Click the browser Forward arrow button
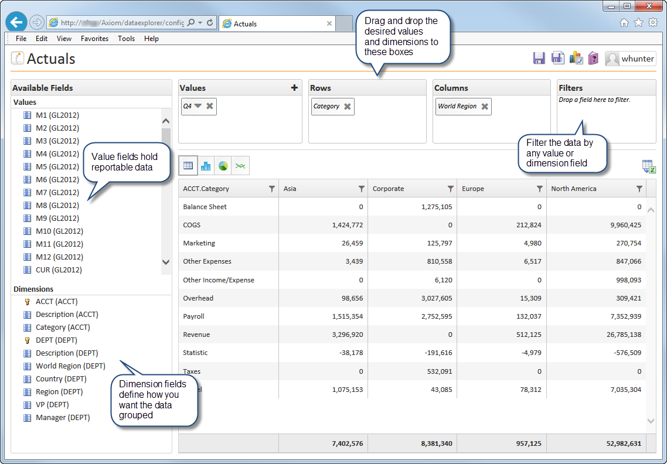This screenshot has height=464, width=667. [x=38, y=22]
